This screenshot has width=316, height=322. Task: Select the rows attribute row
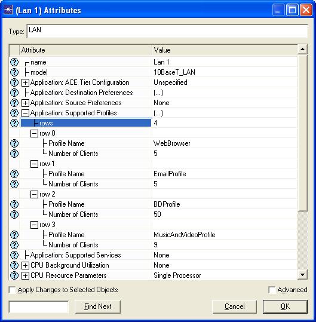[x=86, y=123]
